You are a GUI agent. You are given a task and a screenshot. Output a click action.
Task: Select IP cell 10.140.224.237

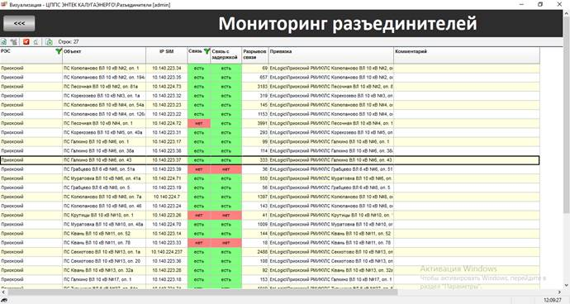167,252
